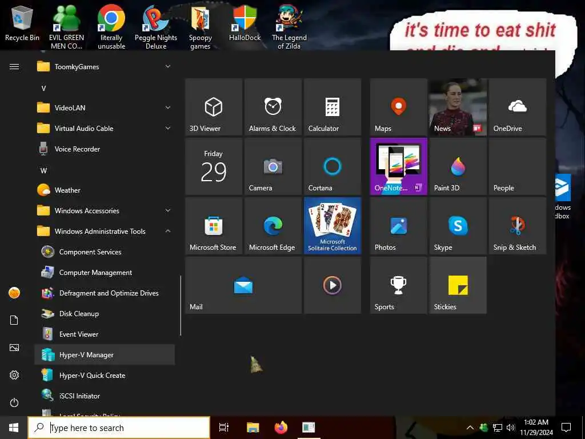
Task: Open Hyper-V Quick Create
Action: [105, 376]
